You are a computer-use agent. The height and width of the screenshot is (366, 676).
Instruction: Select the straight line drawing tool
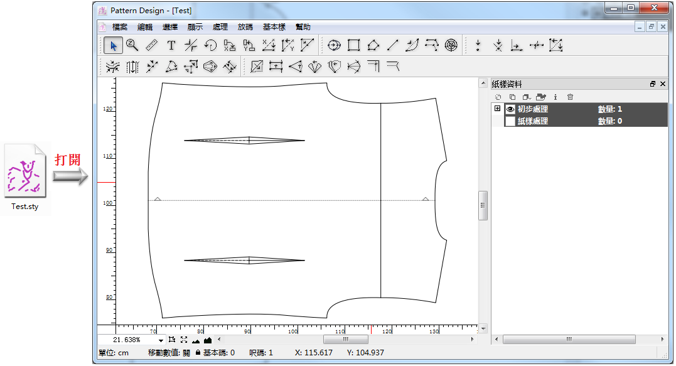[x=393, y=45]
